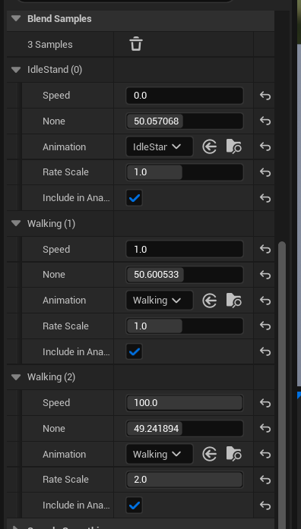Delete all blend samples with trash icon
Viewport: 301px width, 529px height.
pos(136,45)
